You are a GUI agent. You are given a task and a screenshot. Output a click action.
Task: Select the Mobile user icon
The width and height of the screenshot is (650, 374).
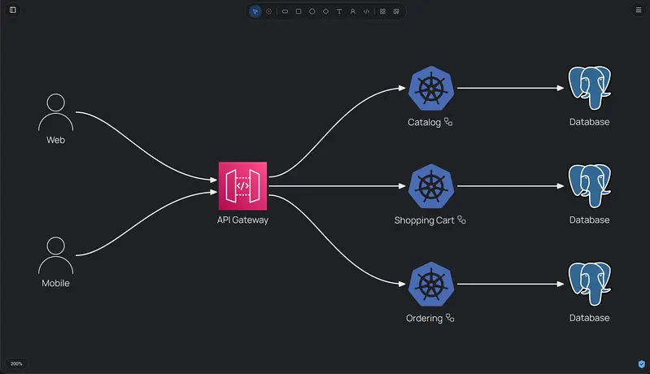55,255
